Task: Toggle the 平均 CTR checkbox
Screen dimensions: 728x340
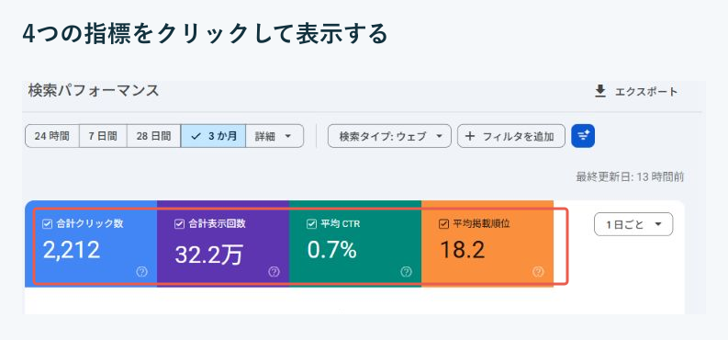Action: click(311, 224)
